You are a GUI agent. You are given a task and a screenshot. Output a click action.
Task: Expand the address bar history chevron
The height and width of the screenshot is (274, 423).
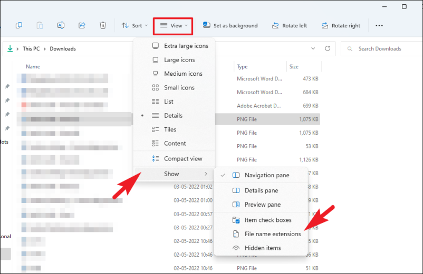coord(313,49)
